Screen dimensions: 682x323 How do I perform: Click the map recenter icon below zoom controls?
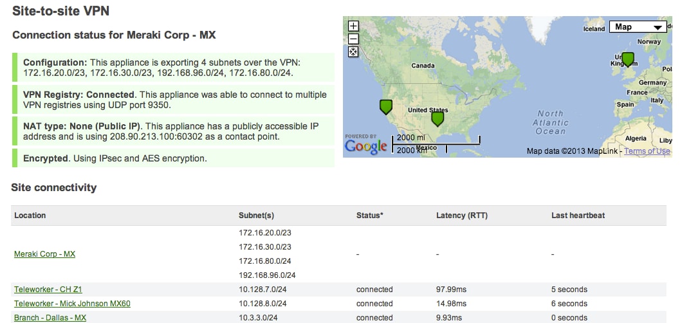click(x=354, y=52)
